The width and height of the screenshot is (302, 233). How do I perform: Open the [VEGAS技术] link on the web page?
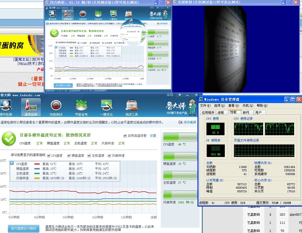[x=27, y=64]
